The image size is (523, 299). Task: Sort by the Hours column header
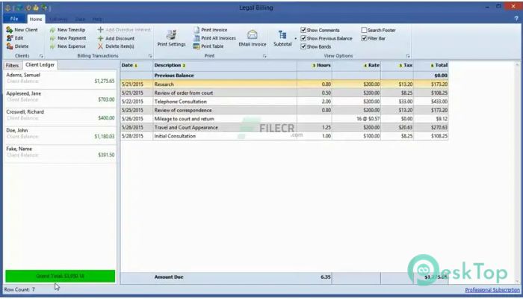[x=315, y=66]
